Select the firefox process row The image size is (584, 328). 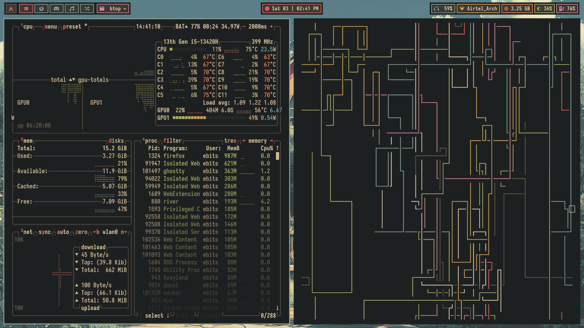point(209,156)
